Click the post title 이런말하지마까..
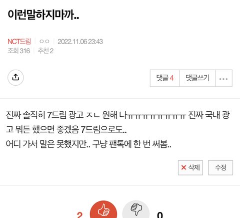Image resolution: width=240 pixels, height=218 pixels. tap(43, 15)
